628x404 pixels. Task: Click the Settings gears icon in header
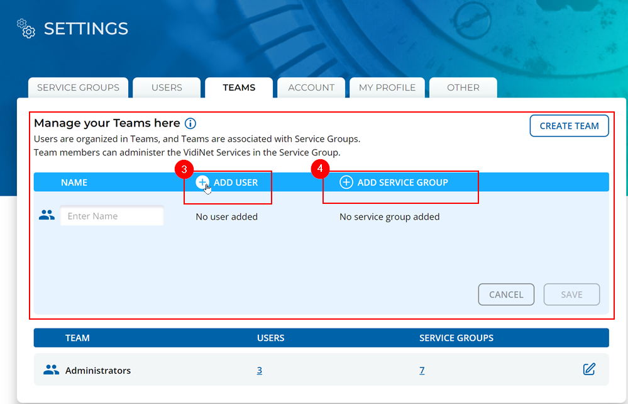coord(26,28)
